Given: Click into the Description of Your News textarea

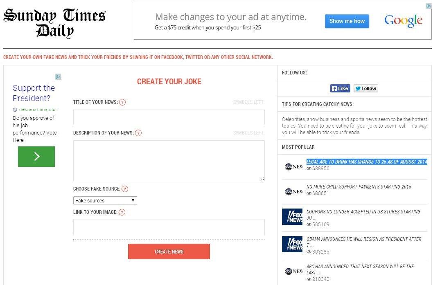Looking at the screenshot, I should pyautogui.click(x=169, y=160).
